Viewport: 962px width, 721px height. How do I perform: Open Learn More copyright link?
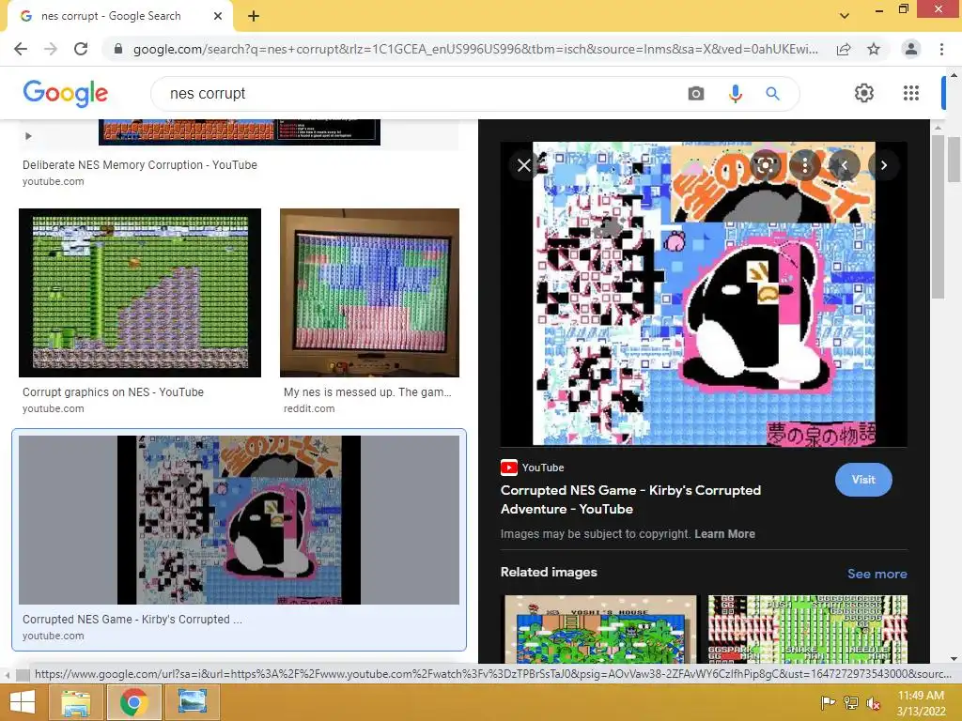(x=724, y=534)
